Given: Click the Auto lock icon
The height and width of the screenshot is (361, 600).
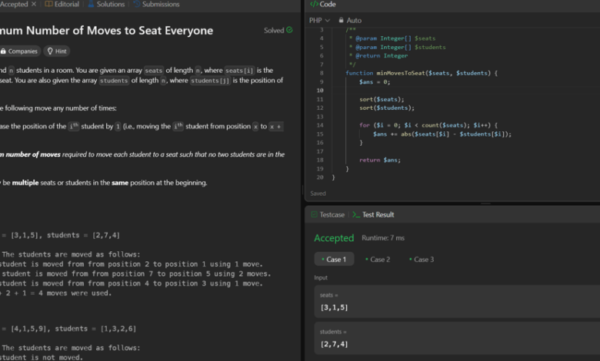Looking at the screenshot, I should 341,20.
